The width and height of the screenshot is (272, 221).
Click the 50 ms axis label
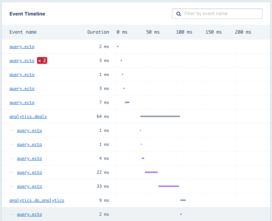153,32
